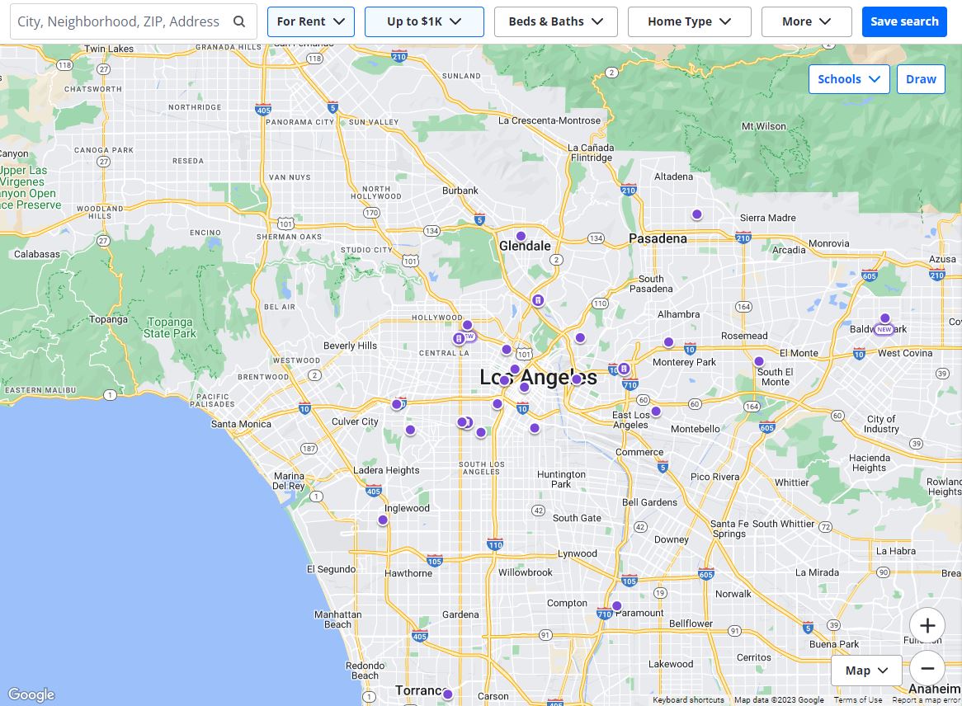Viewport: 962px width, 706px height.
Task: Expand the Home Type filter
Action: point(690,21)
